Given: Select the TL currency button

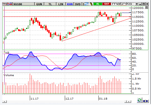Looking at the screenshot, I should [50, 4].
